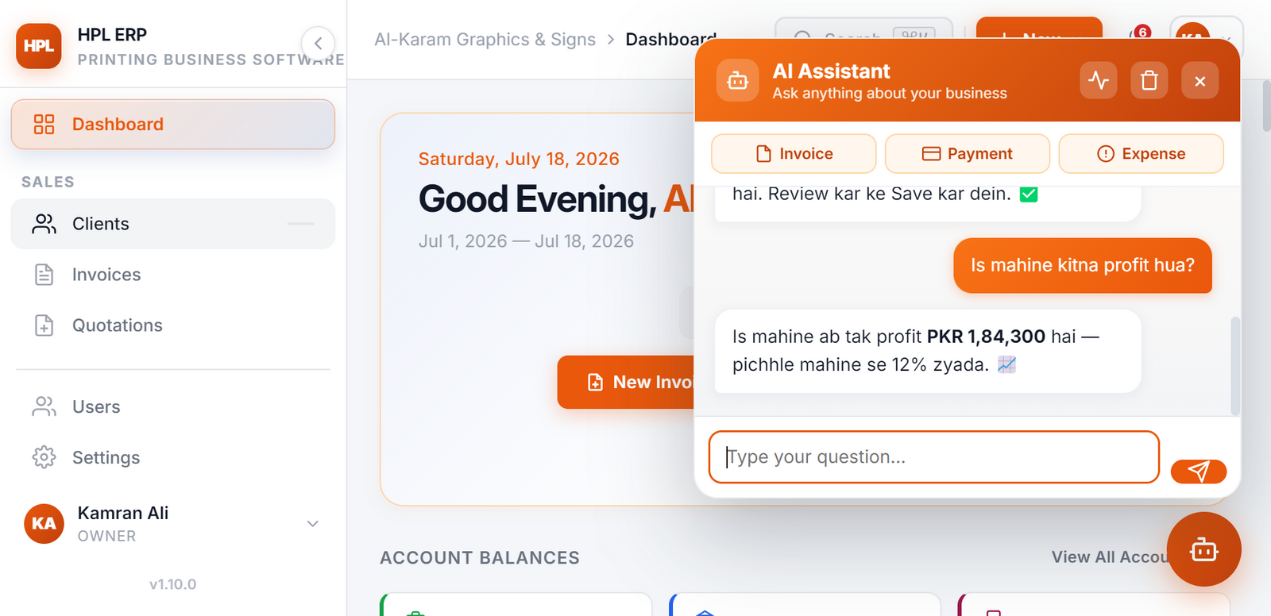Image resolution: width=1271 pixels, height=616 pixels.
Task: Click the robot icon in AI Assistant header
Action: point(737,80)
